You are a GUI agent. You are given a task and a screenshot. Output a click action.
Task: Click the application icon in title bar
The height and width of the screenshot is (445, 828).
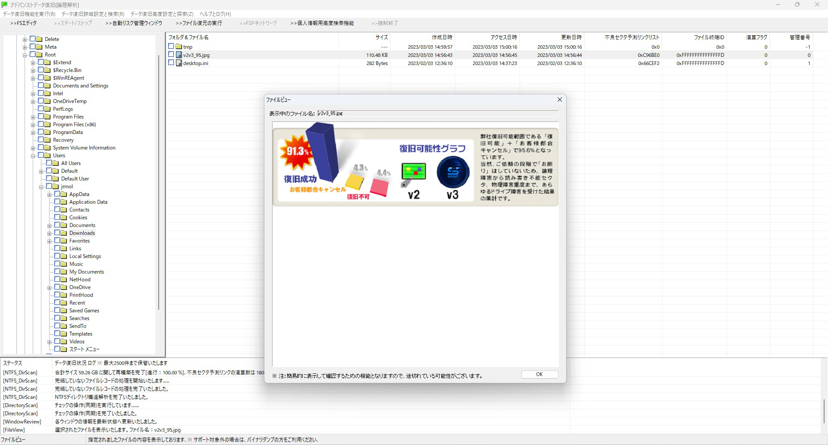pyautogui.click(x=5, y=5)
